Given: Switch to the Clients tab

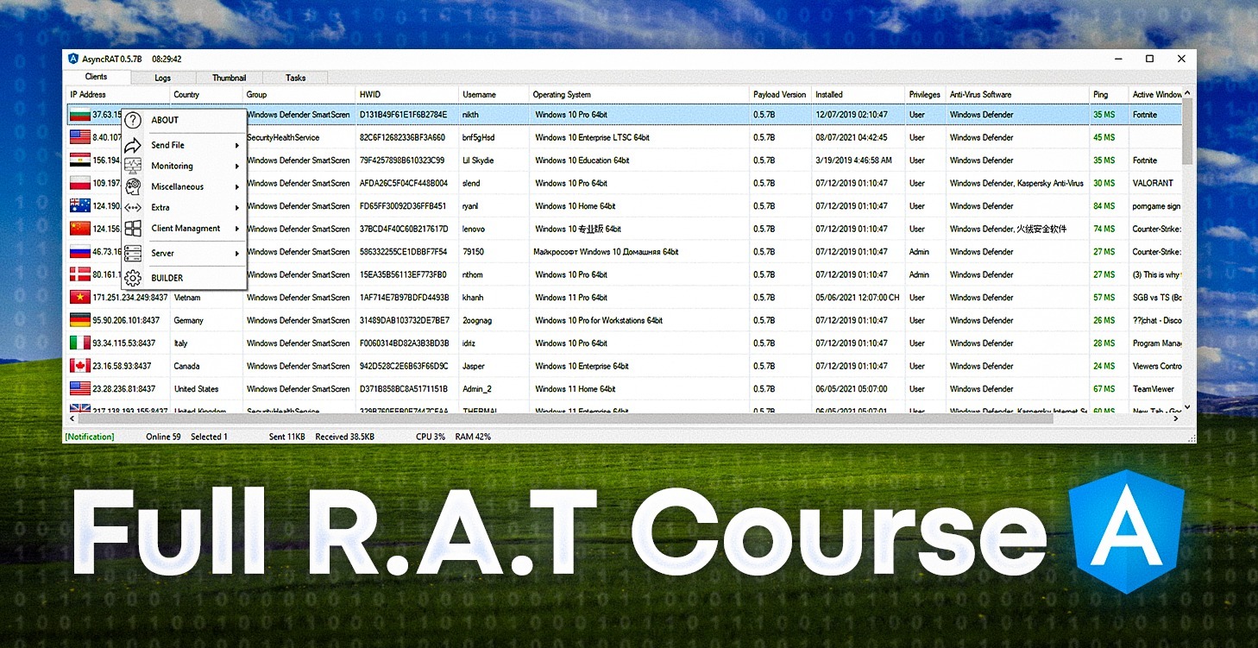Looking at the screenshot, I should pos(96,77).
